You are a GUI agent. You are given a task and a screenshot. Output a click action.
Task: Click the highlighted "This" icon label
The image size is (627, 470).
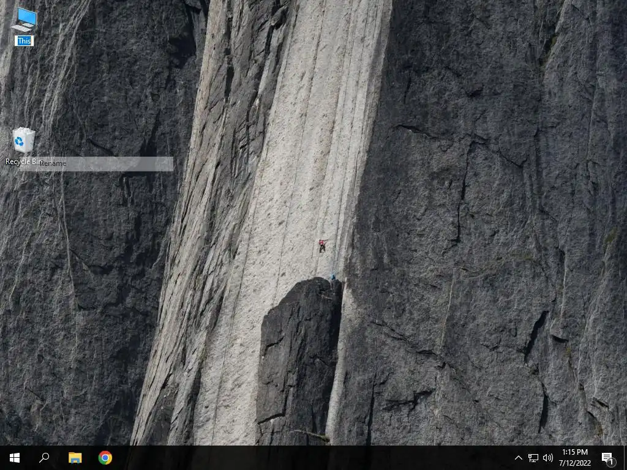pos(24,41)
